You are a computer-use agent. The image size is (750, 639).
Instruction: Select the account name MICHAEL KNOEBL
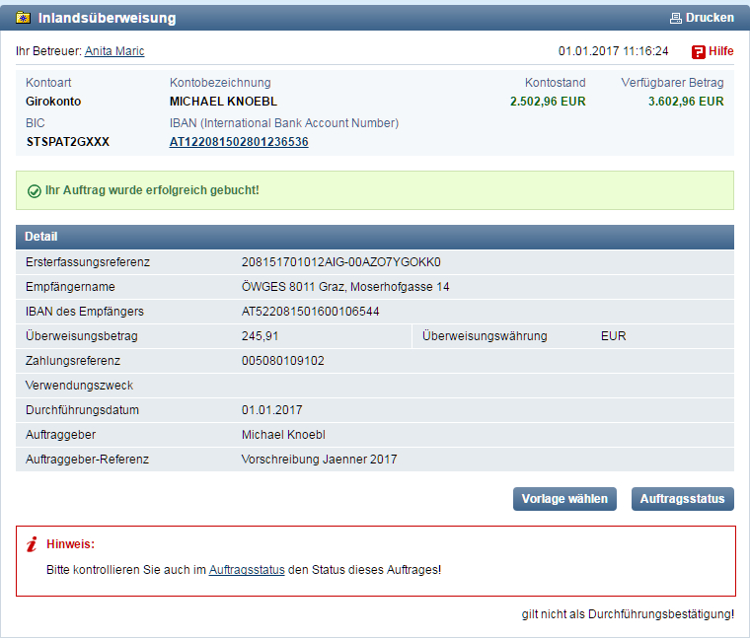(223, 102)
